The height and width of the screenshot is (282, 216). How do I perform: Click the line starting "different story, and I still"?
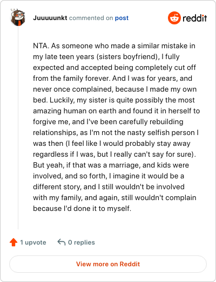point(109,187)
